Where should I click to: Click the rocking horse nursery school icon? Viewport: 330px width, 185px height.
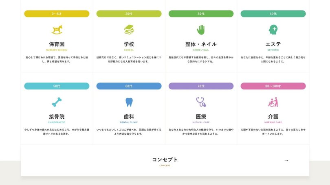click(57, 30)
